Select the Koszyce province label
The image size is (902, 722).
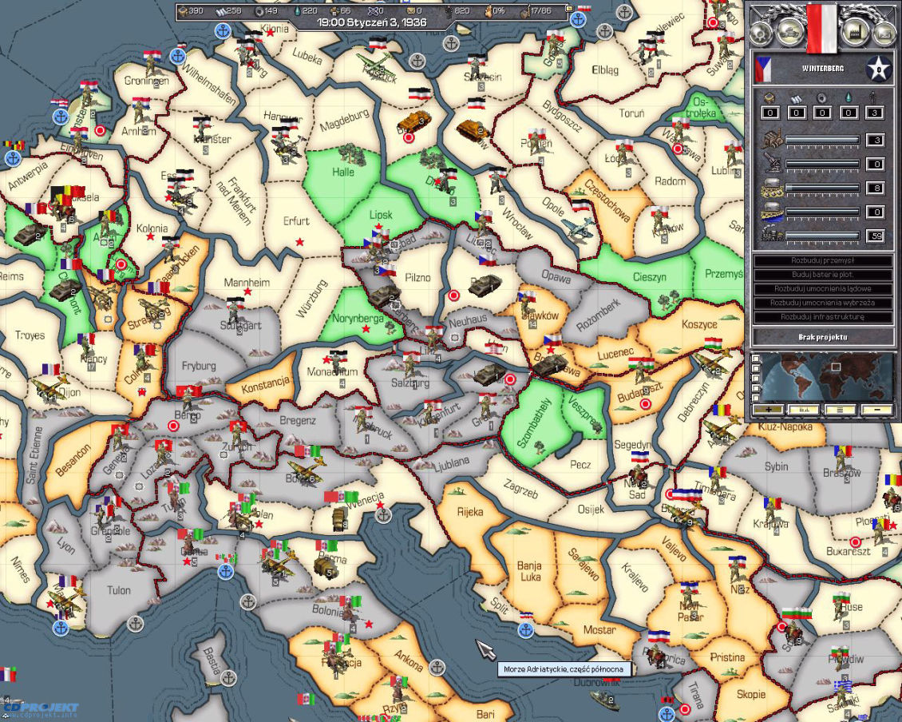[x=699, y=324]
